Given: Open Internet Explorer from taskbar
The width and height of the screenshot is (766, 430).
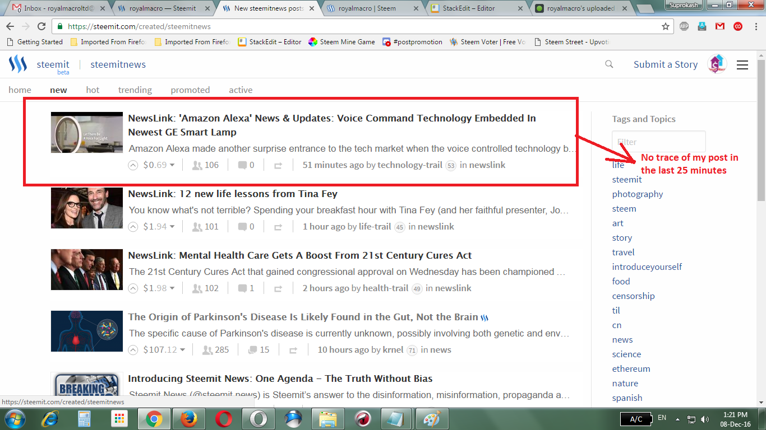Looking at the screenshot, I should 50,419.
